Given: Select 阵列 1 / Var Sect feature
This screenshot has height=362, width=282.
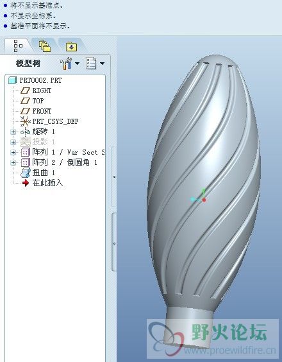Looking at the screenshot, I should (x=69, y=152).
